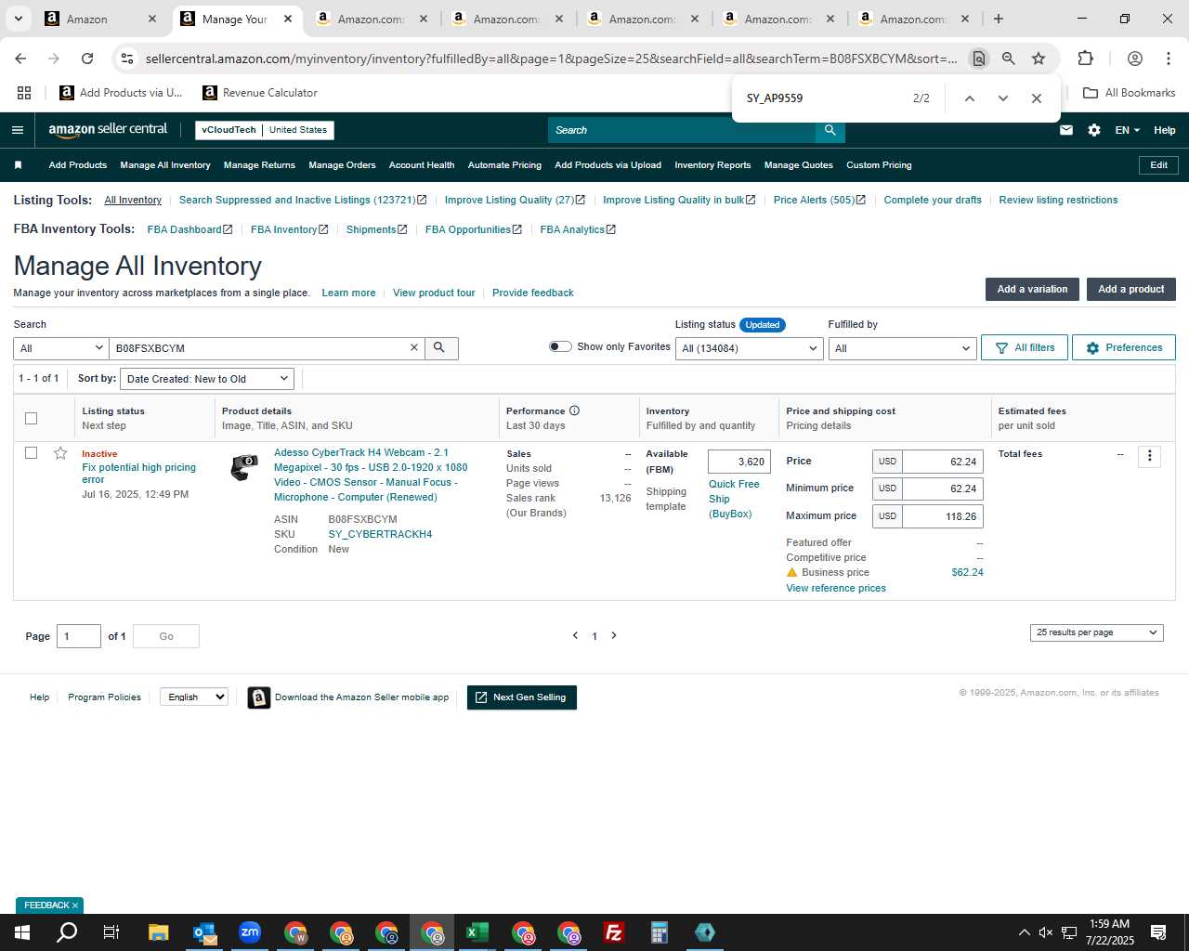This screenshot has width=1189, height=951.
Task: Open the Sort by Date Created dropdown
Action: click(207, 379)
